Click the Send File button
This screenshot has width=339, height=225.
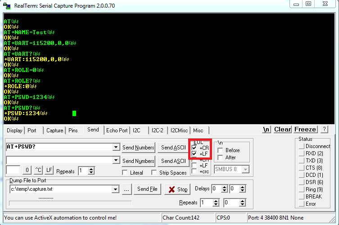click(147, 189)
